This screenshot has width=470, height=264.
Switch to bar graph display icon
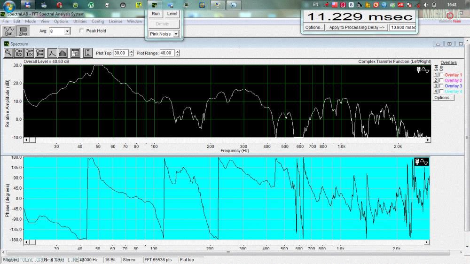[63, 53]
